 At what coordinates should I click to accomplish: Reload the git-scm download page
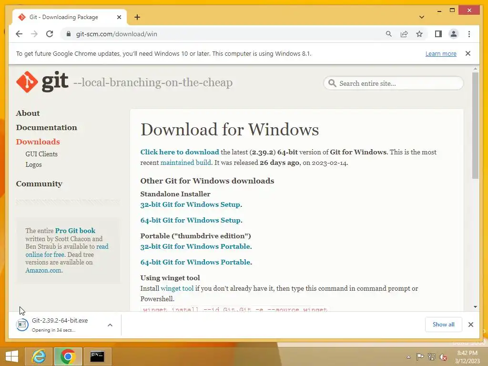coord(50,34)
